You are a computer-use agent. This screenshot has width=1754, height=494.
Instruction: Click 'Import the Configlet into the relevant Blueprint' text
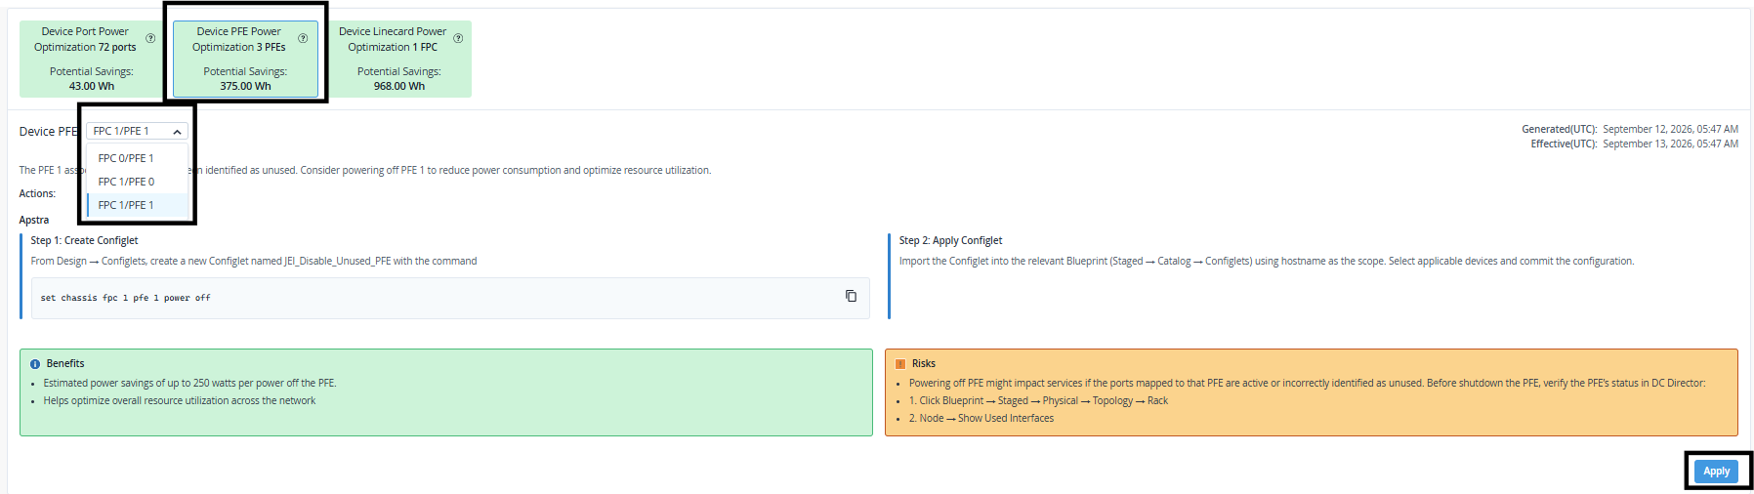click(1266, 261)
